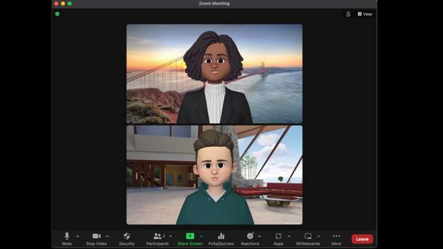Expand arrow beside Whiteboards

tap(318, 236)
